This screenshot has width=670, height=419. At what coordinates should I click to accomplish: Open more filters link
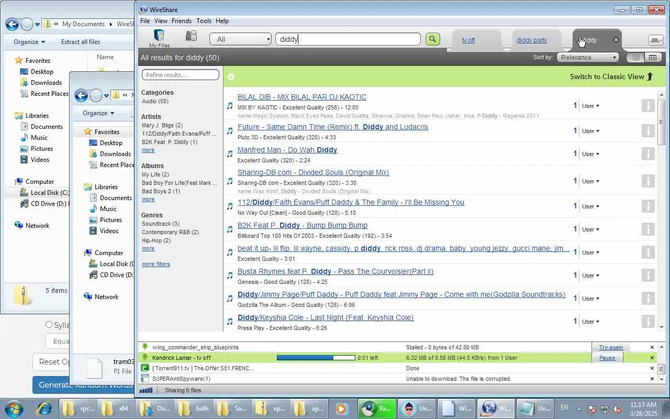[156, 264]
